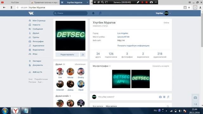Switch to the Все записи tab
The image size is (203, 114).
click(x=98, y=106)
